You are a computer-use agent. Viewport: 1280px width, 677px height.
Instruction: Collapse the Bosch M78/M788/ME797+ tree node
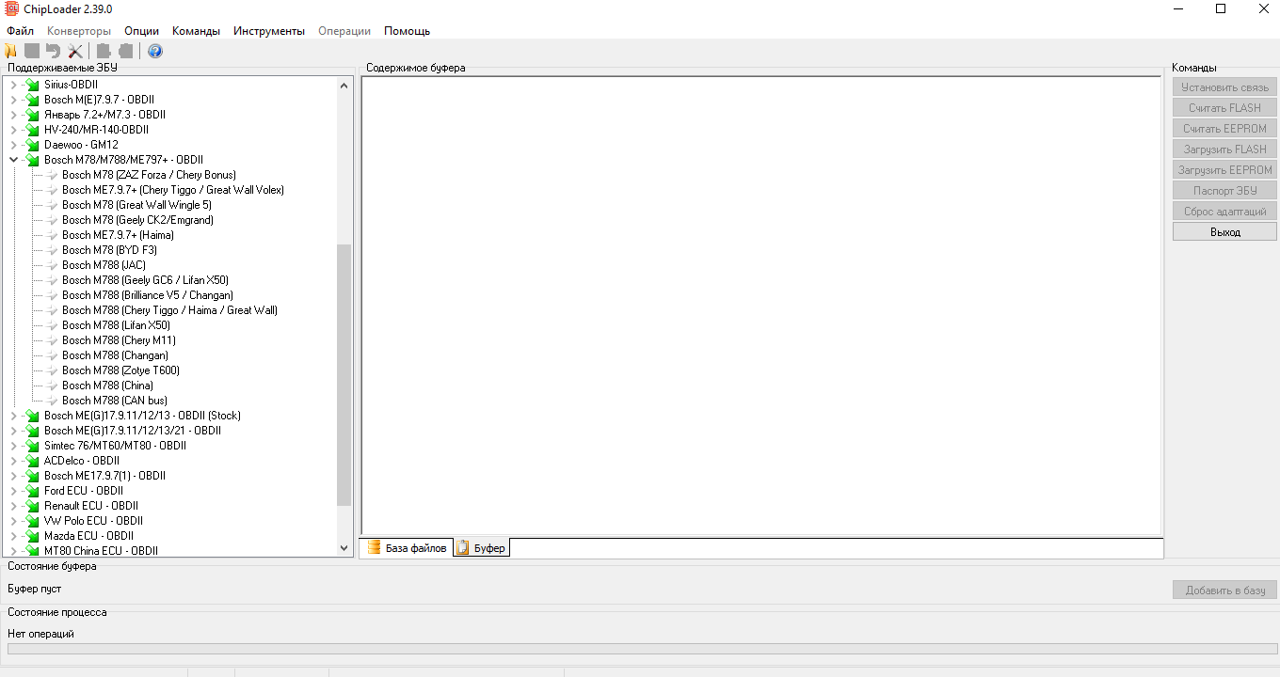[13, 160]
